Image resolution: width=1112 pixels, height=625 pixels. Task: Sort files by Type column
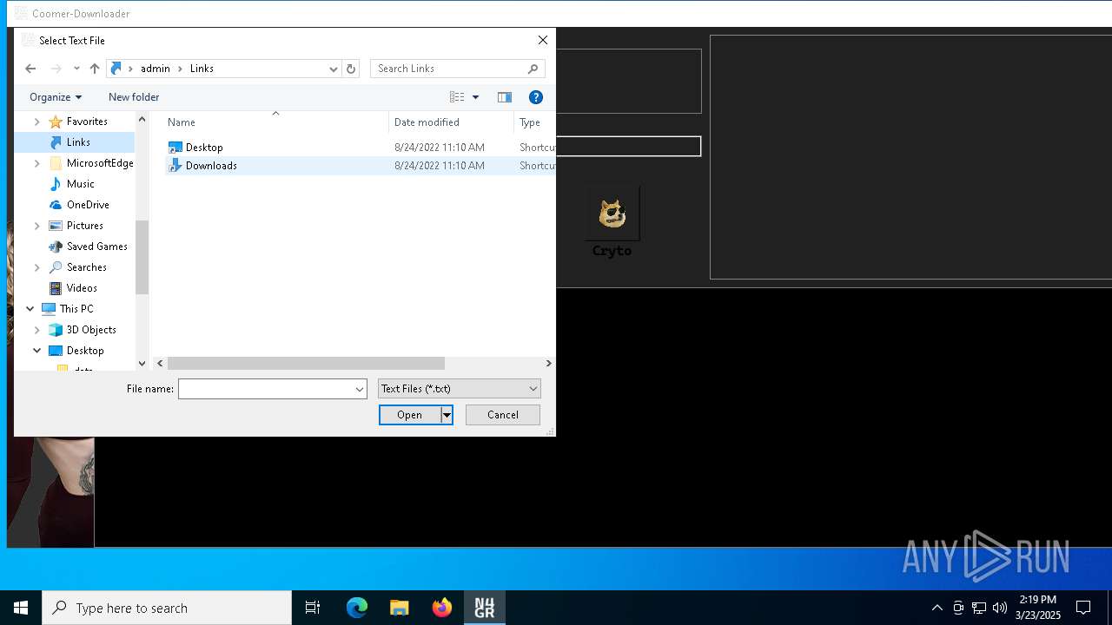(x=534, y=122)
